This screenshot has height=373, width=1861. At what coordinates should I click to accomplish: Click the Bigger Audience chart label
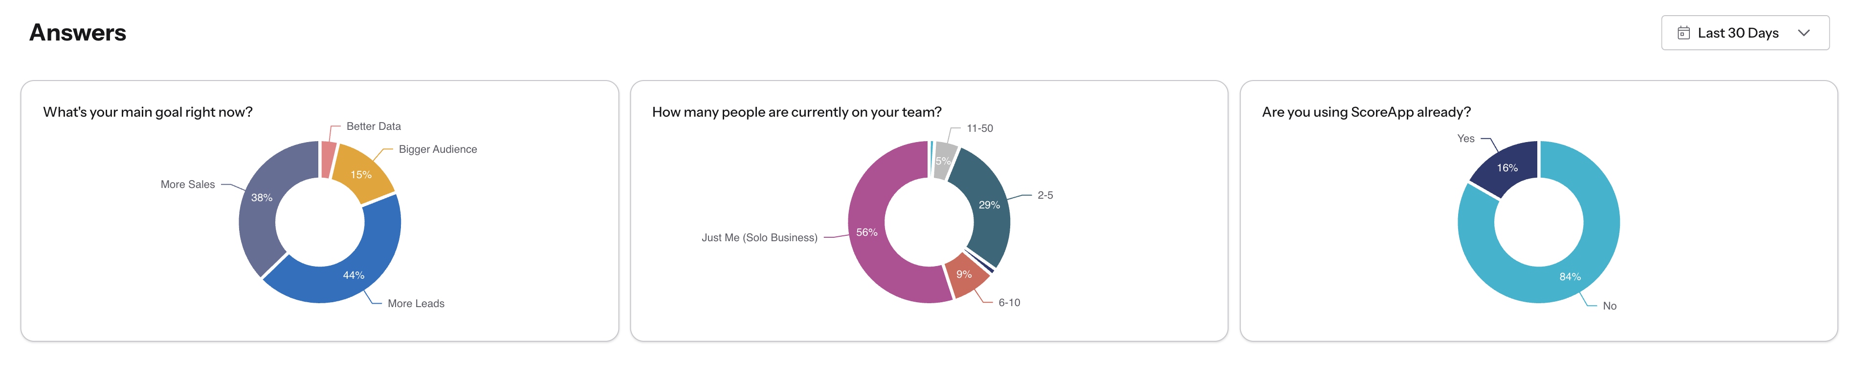437,149
